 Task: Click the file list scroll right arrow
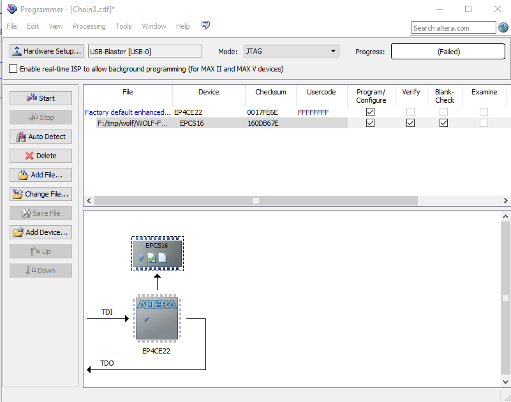coord(505,200)
